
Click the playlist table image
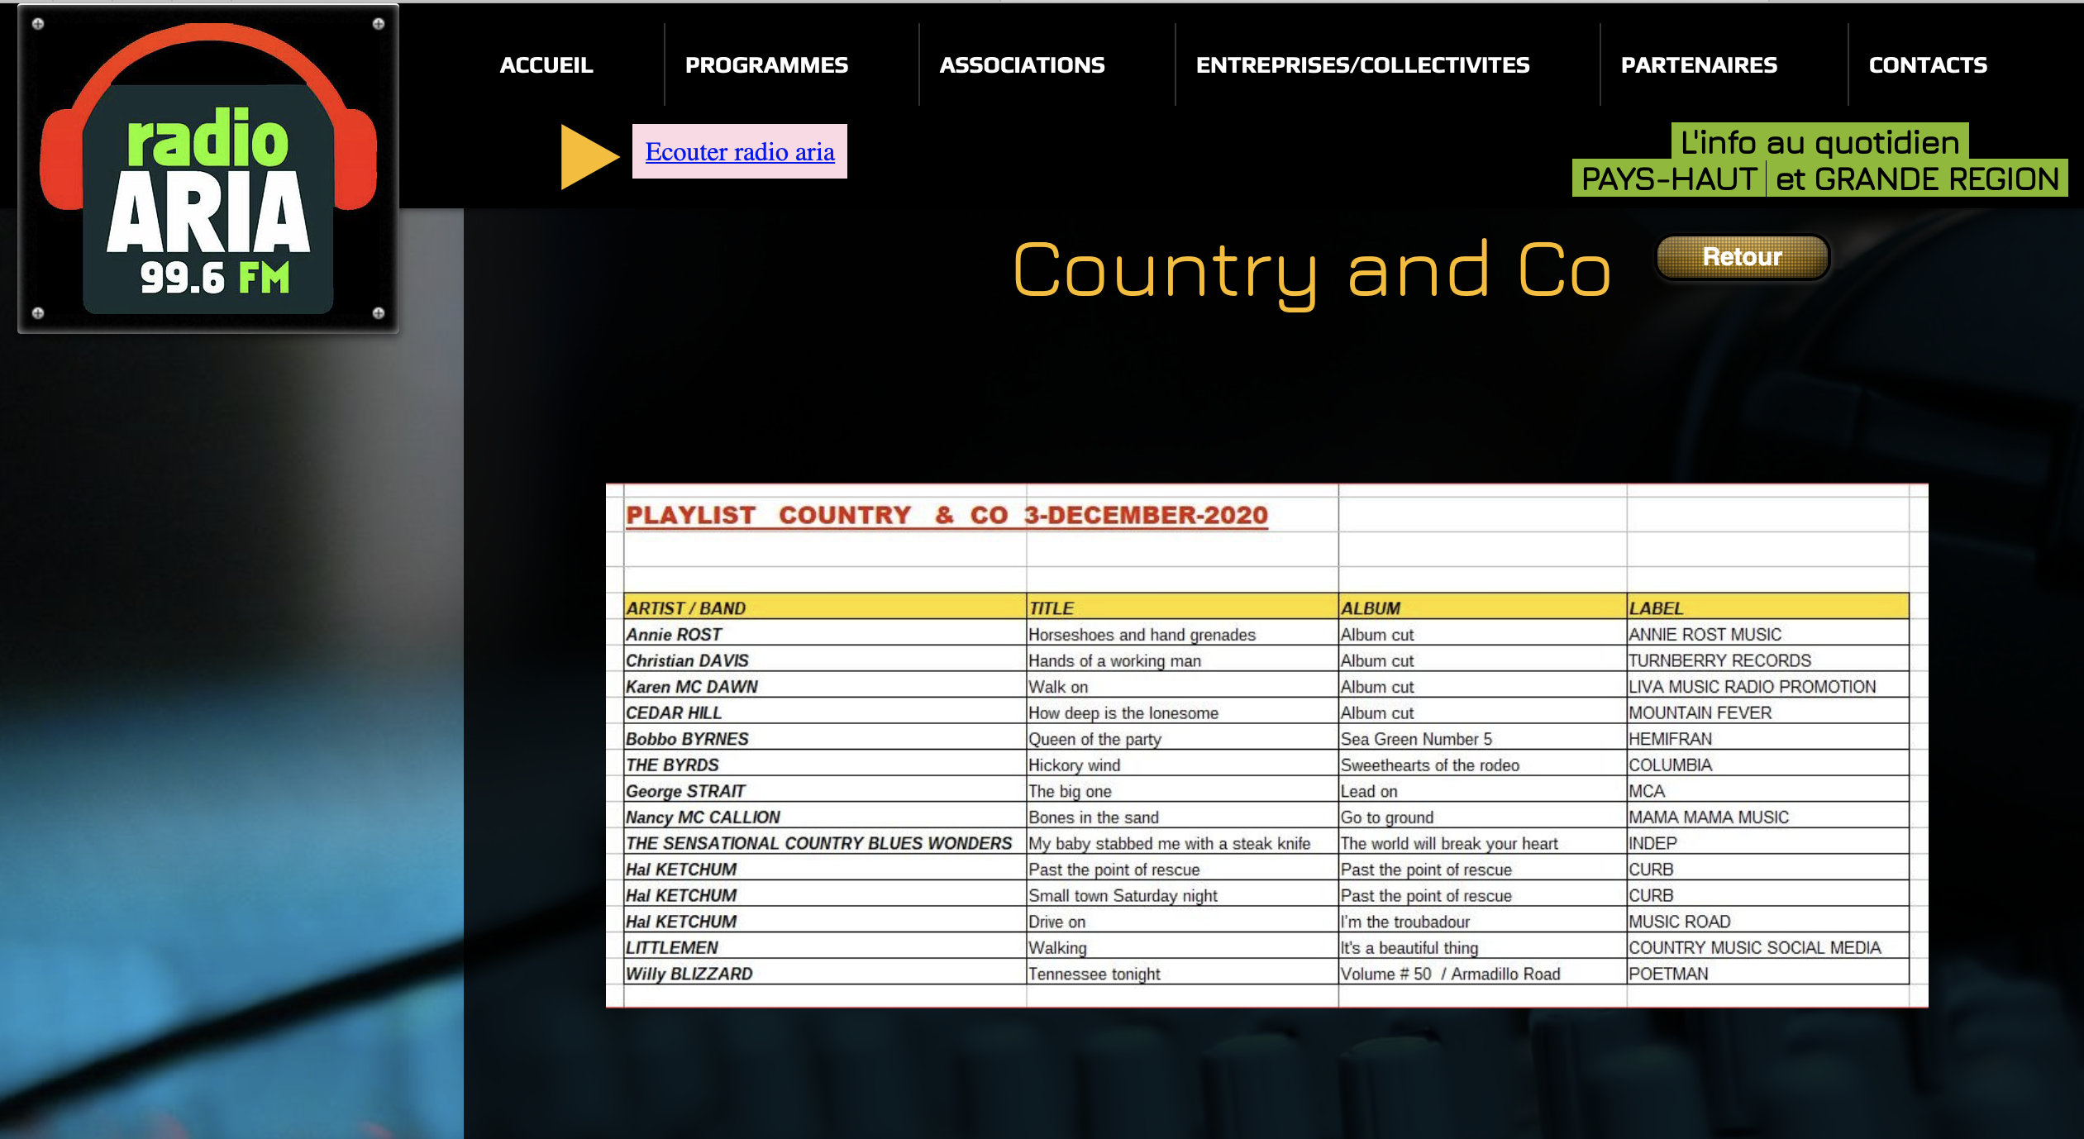[1266, 746]
